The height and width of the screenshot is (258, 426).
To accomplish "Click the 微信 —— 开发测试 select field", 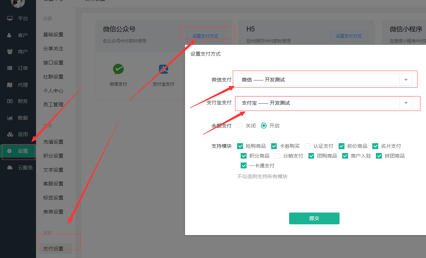I will click(x=324, y=79).
